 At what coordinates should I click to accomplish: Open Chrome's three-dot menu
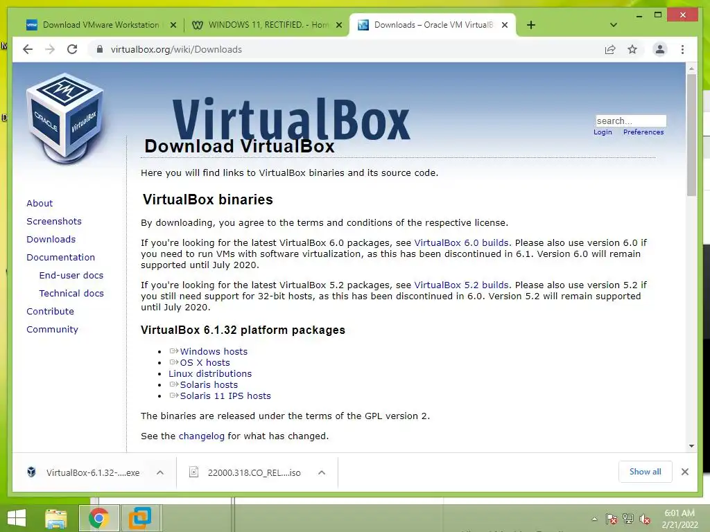tap(682, 49)
